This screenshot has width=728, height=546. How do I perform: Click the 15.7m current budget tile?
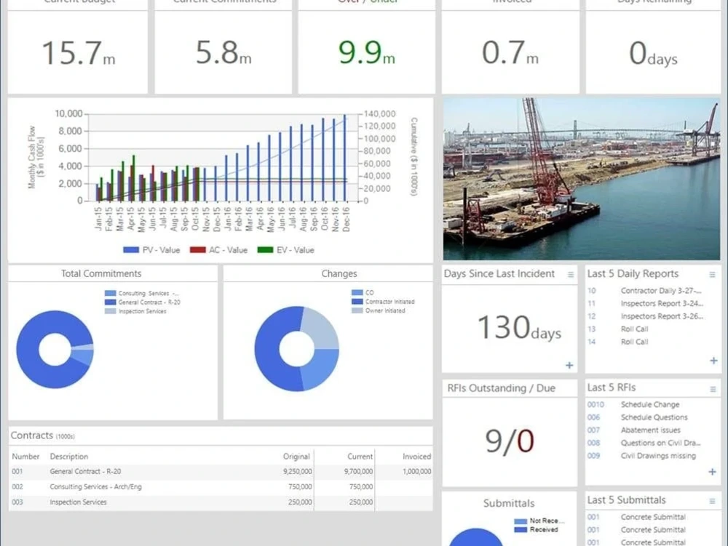[x=78, y=53]
